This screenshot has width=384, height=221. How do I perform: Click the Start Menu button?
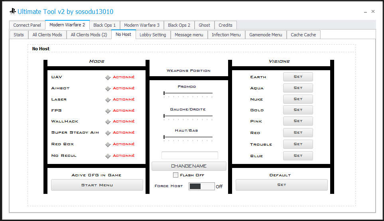click(97, 185)
